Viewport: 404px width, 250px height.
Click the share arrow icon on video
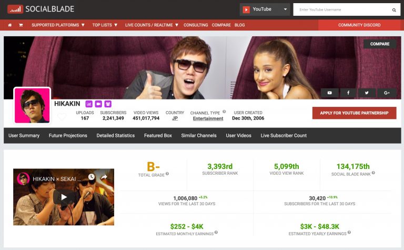coord(104,177)
